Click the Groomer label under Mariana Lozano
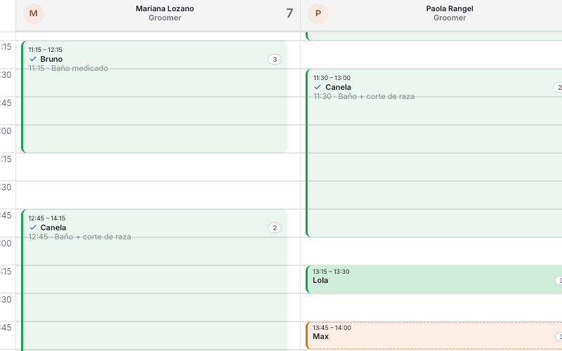 tap(165, 18)
